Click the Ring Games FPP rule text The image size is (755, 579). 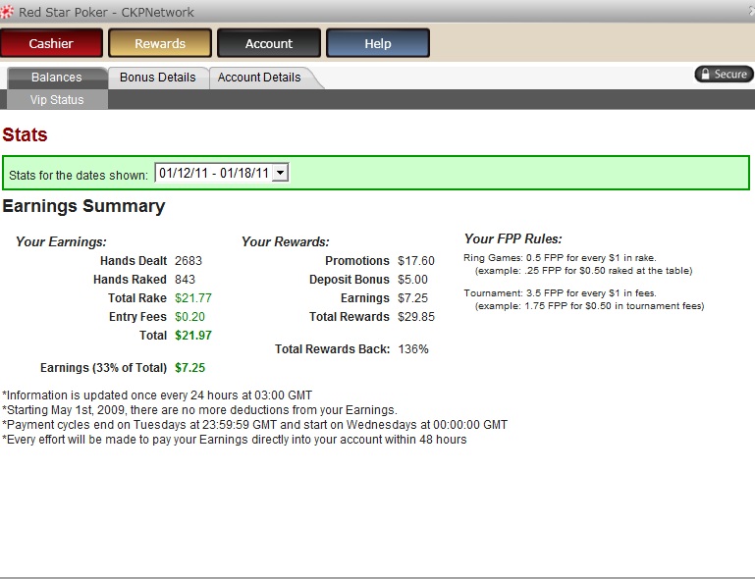[x=560, y=258]
